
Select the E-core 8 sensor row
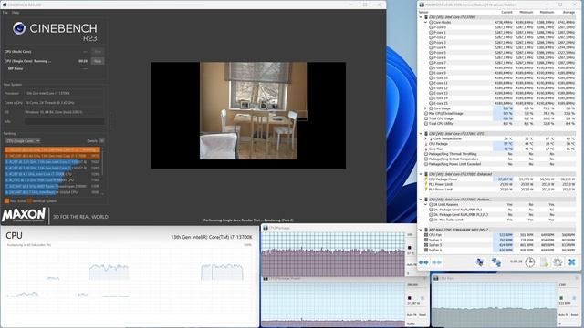[x=497, y=68]
